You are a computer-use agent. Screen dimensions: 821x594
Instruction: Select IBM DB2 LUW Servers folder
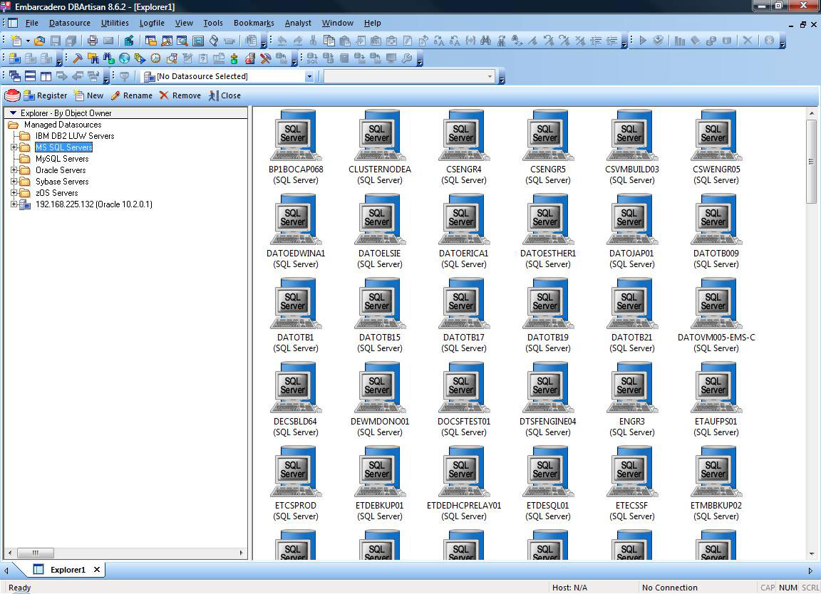click(x=75, y=136)
